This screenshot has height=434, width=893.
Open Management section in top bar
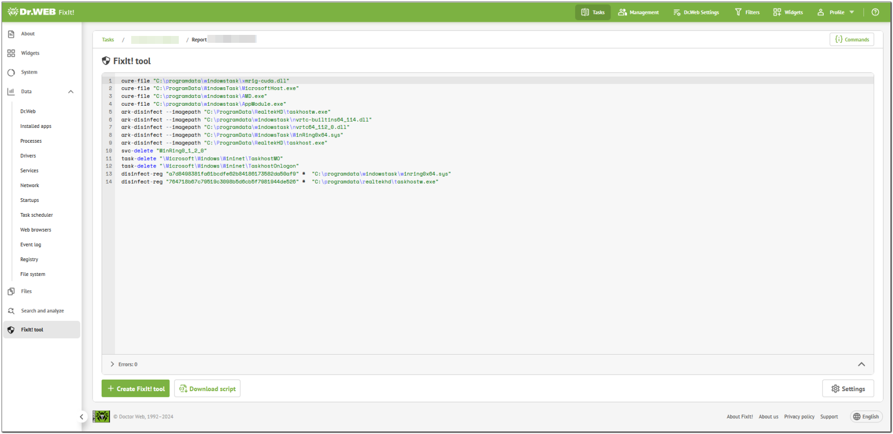(639, 12)
